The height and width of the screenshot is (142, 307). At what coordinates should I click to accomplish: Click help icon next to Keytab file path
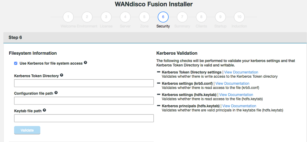tap(45, 110)
